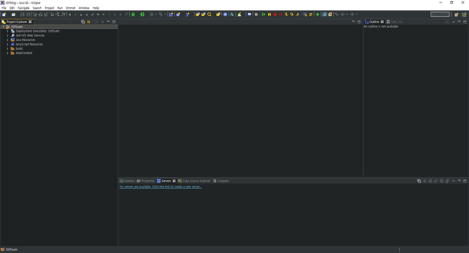Image resolution: width=469 pixels, height=253 pixels.
Task: Click Collapse All in Project Explorer
Action: click(x=83, y=22)
